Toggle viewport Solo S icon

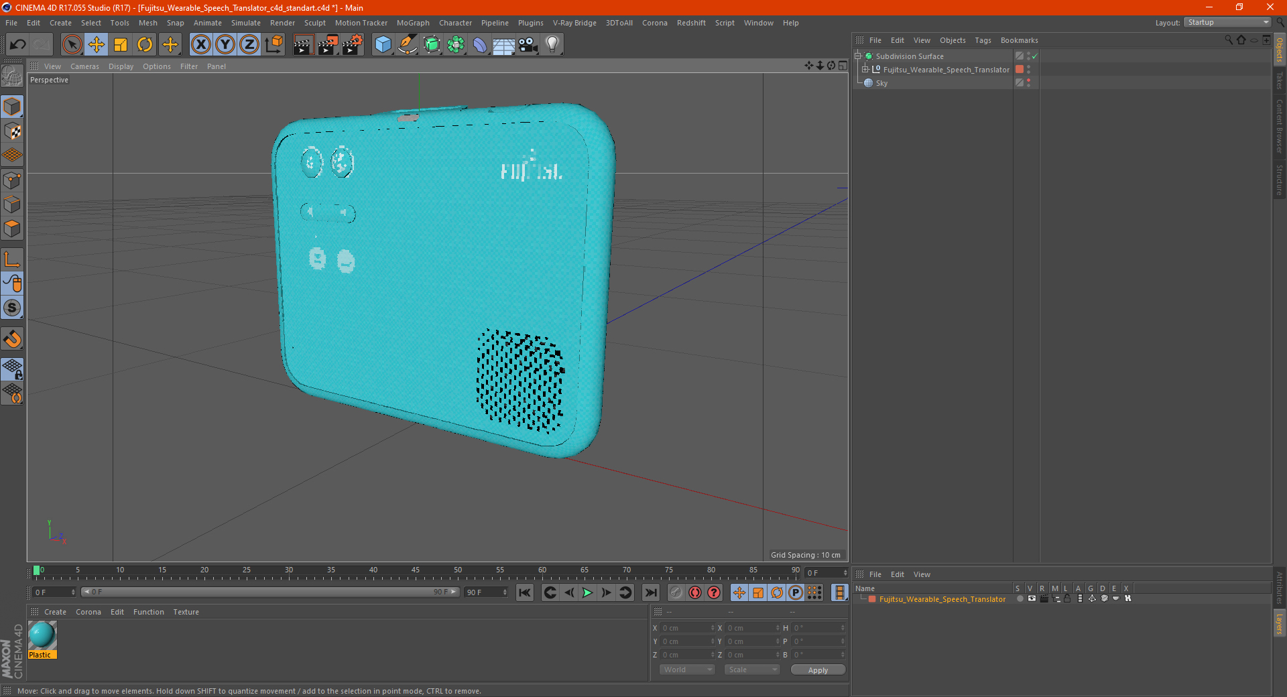click(12, 308)
